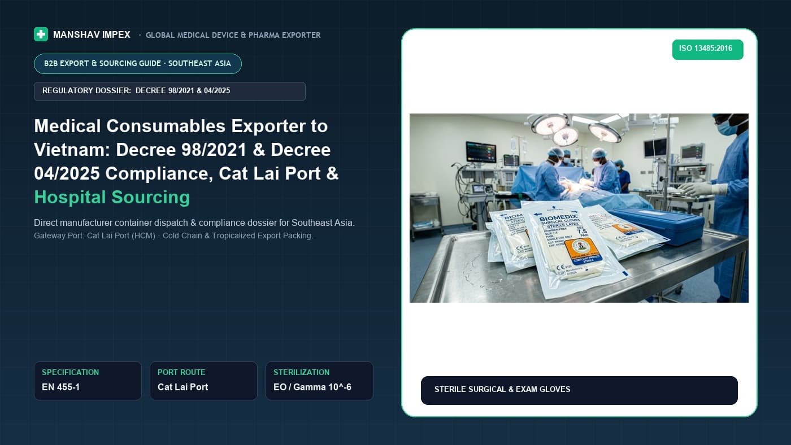Open the operating room gloves photo

tap(579, 208)
